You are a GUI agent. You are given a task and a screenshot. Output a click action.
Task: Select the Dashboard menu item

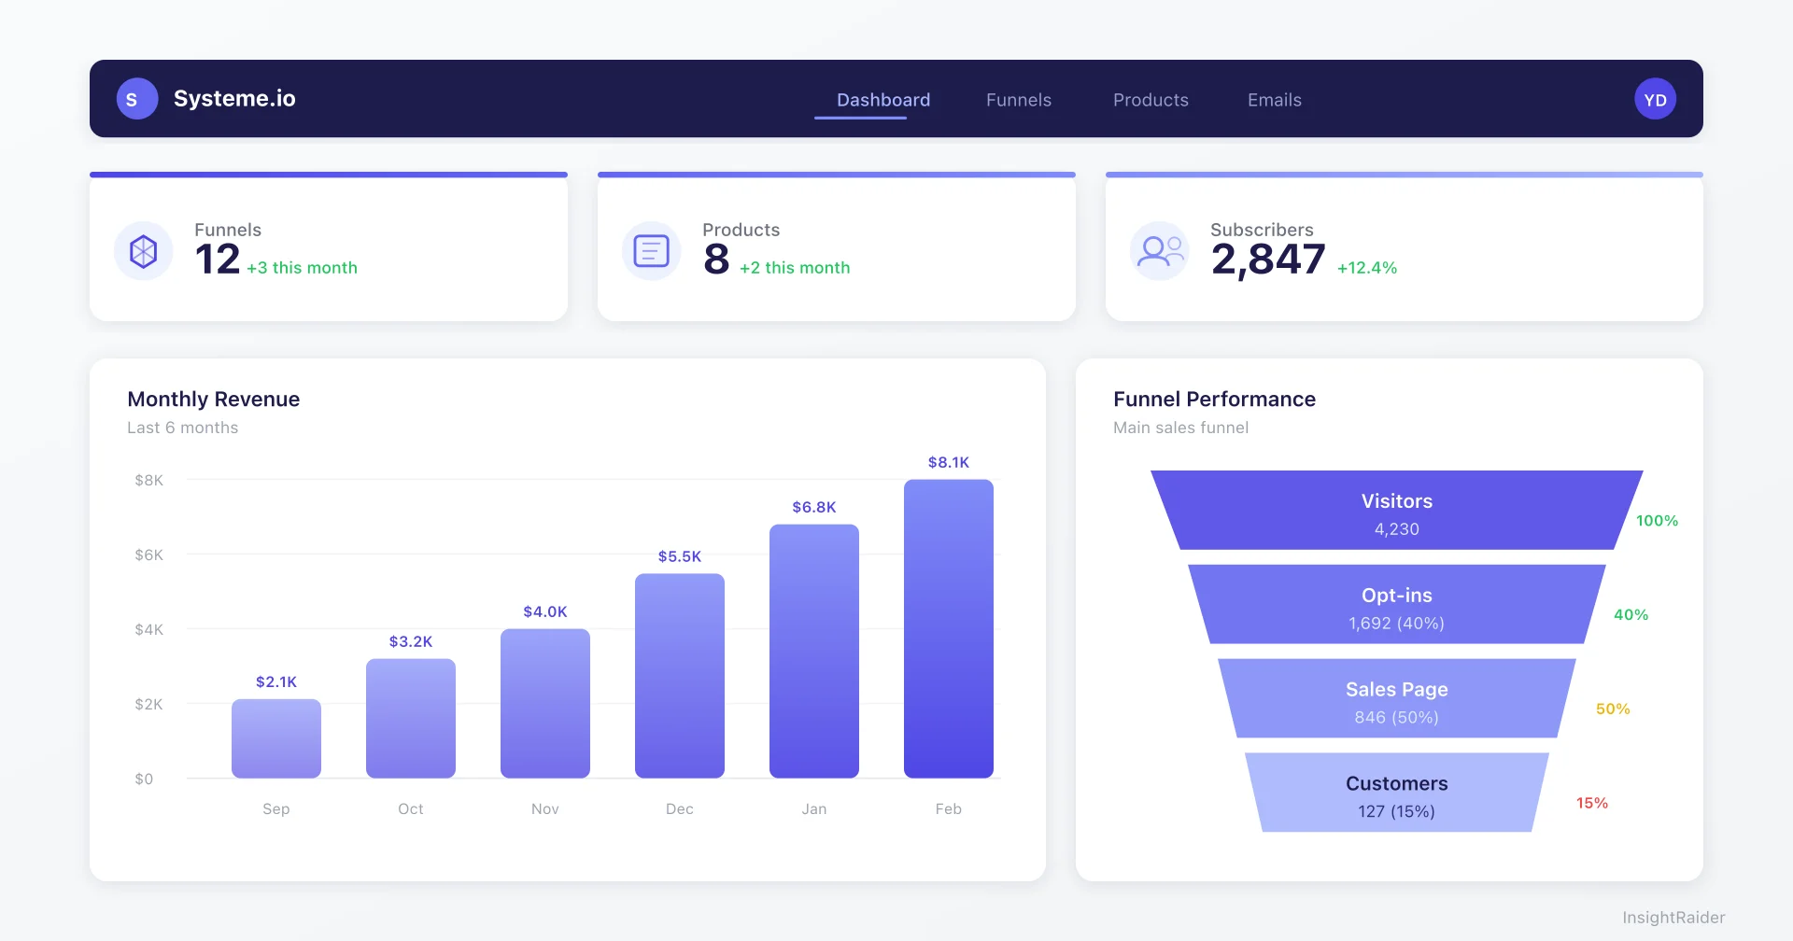click(882, 100)
